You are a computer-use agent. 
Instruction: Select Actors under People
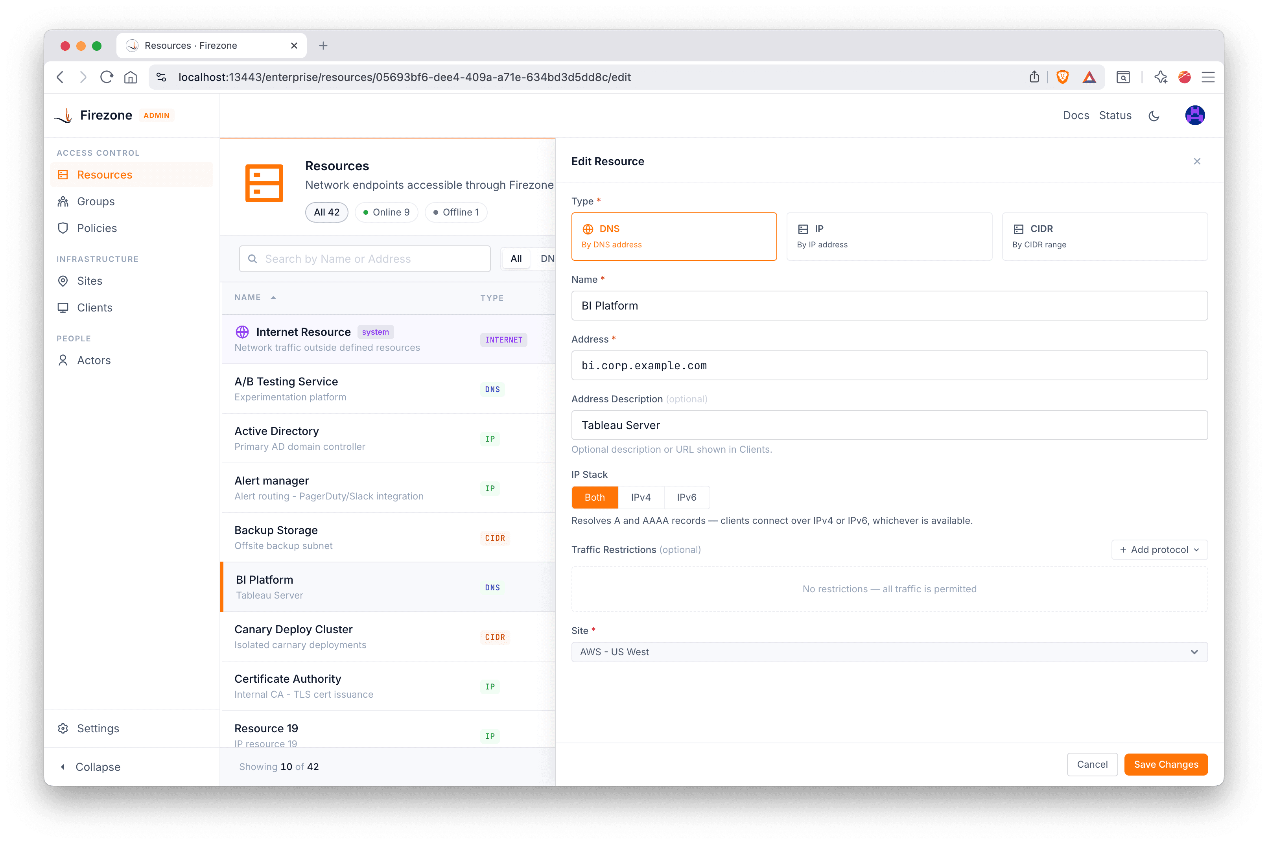[x=94, y=360]
